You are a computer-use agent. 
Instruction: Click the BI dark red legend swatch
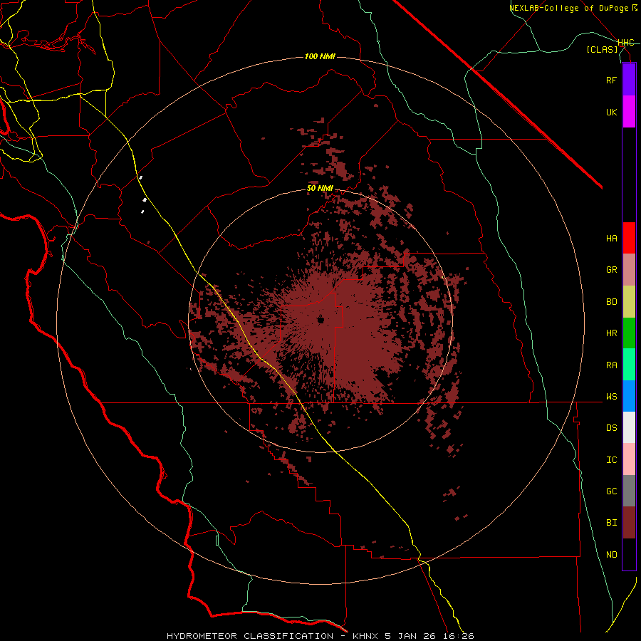click(629, 523)
